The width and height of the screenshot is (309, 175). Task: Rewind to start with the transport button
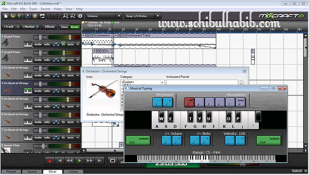tap(60, 161)
